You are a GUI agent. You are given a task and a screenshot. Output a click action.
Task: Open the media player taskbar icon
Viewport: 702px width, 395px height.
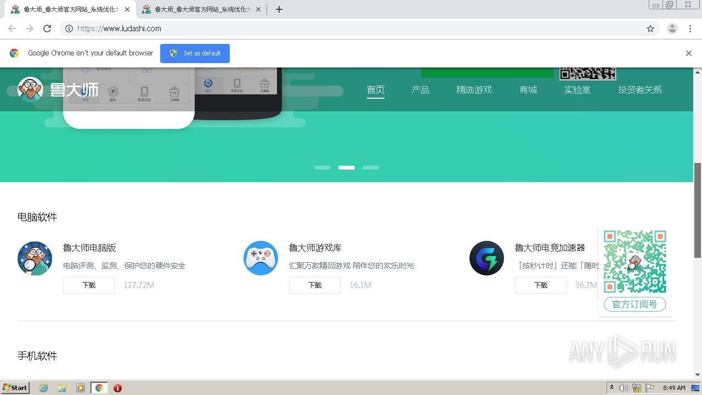pos(81,388)
